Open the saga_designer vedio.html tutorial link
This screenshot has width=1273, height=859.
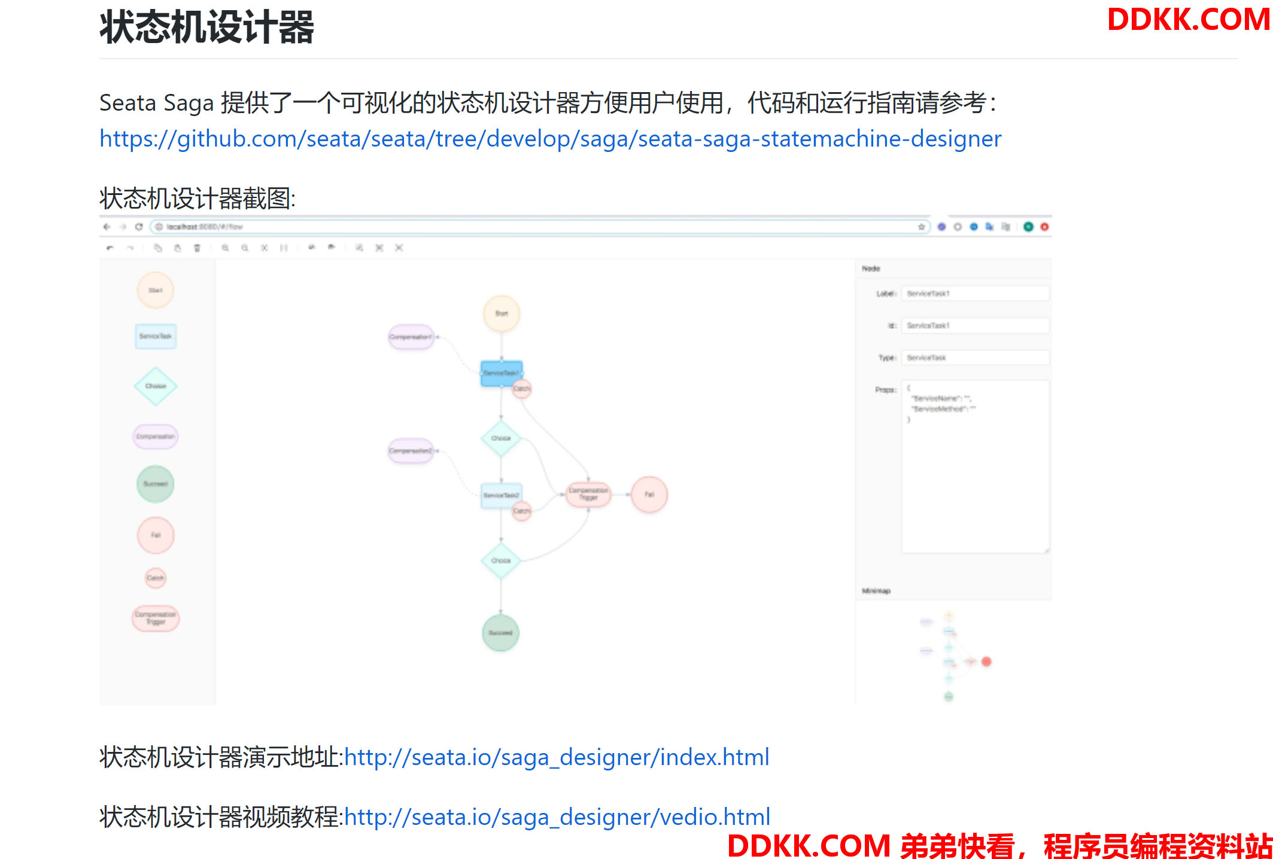point(557,817)
